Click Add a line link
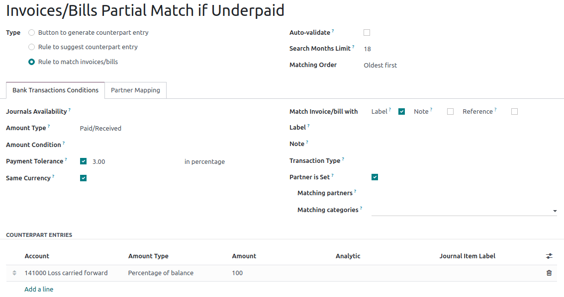 pos(39,290)
